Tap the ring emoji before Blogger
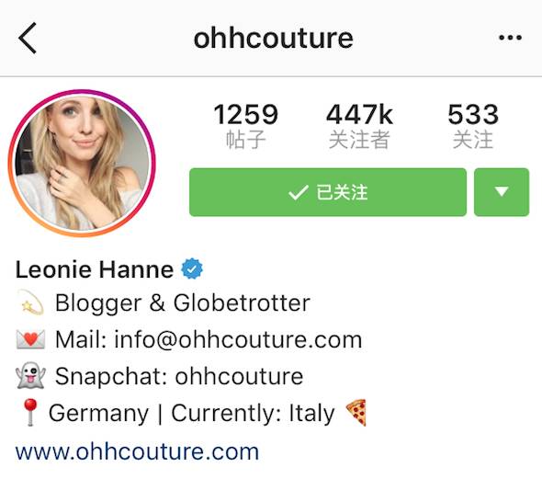Viewport: 542px width, 479px height. pos(30,302)
